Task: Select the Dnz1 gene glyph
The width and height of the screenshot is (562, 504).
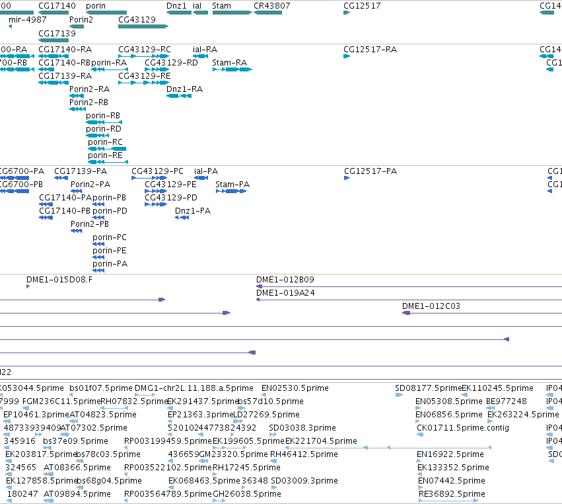Action: coord(179,13)
